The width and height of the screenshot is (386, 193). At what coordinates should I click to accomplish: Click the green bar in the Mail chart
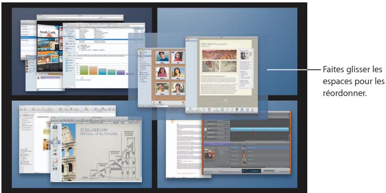pyautogui.click(x=83, y=70)
